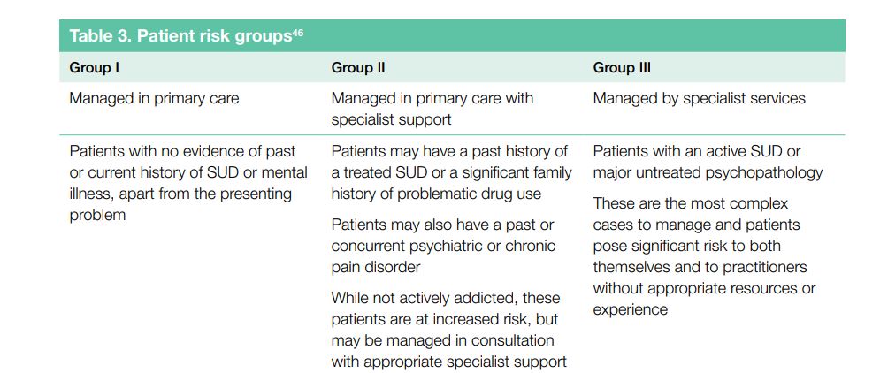Open the superscript 46 reference citation
880x373 pixels.
[x=298, y=33]
